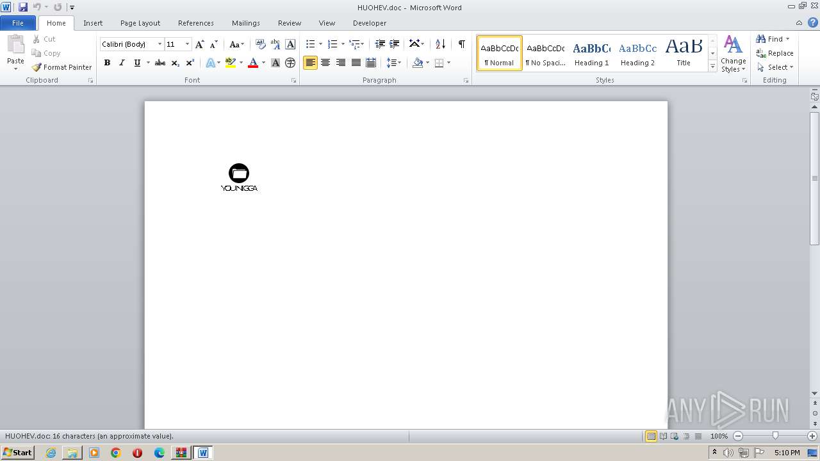Viewport: 820px width, 461px height.
Task: Open the Font dialog launcher
Action: pyautogui.click(x=293, y=81)
